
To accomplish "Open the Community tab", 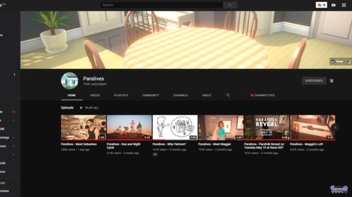I will pos(151,95).
